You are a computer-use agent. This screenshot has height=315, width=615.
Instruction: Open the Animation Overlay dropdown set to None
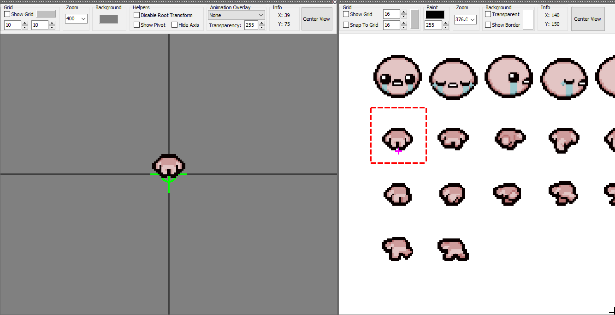(x=236, y=15)
